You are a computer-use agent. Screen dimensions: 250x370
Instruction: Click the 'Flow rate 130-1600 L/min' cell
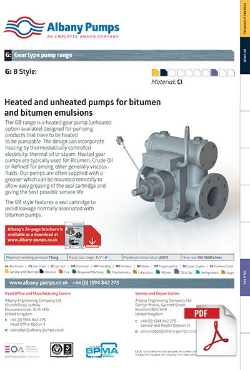207,257
